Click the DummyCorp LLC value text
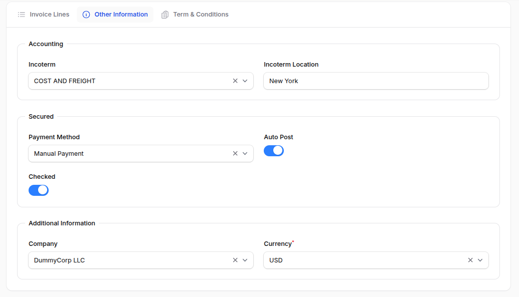 point(59,260)
